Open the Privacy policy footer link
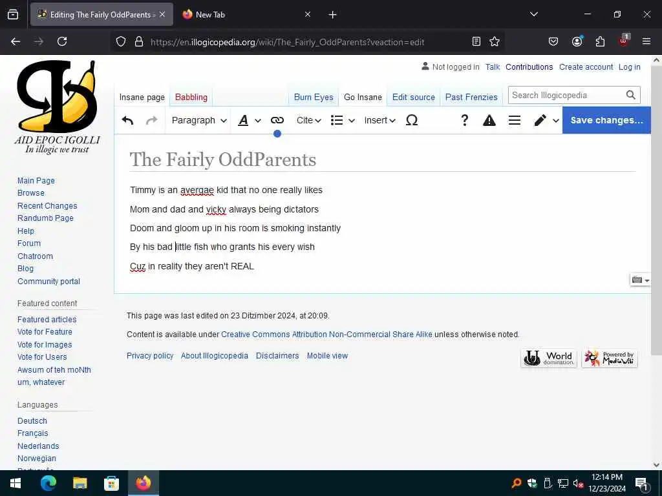 tap(150, 356)
